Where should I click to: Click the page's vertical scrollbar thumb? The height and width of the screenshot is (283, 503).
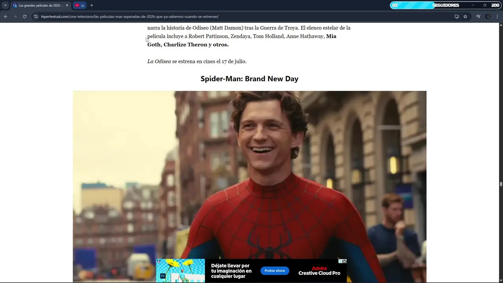click(x=501, y=184)
